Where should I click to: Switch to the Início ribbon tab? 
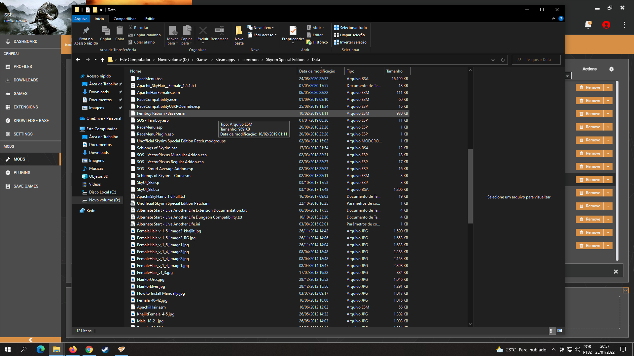[x=99, y=19]
